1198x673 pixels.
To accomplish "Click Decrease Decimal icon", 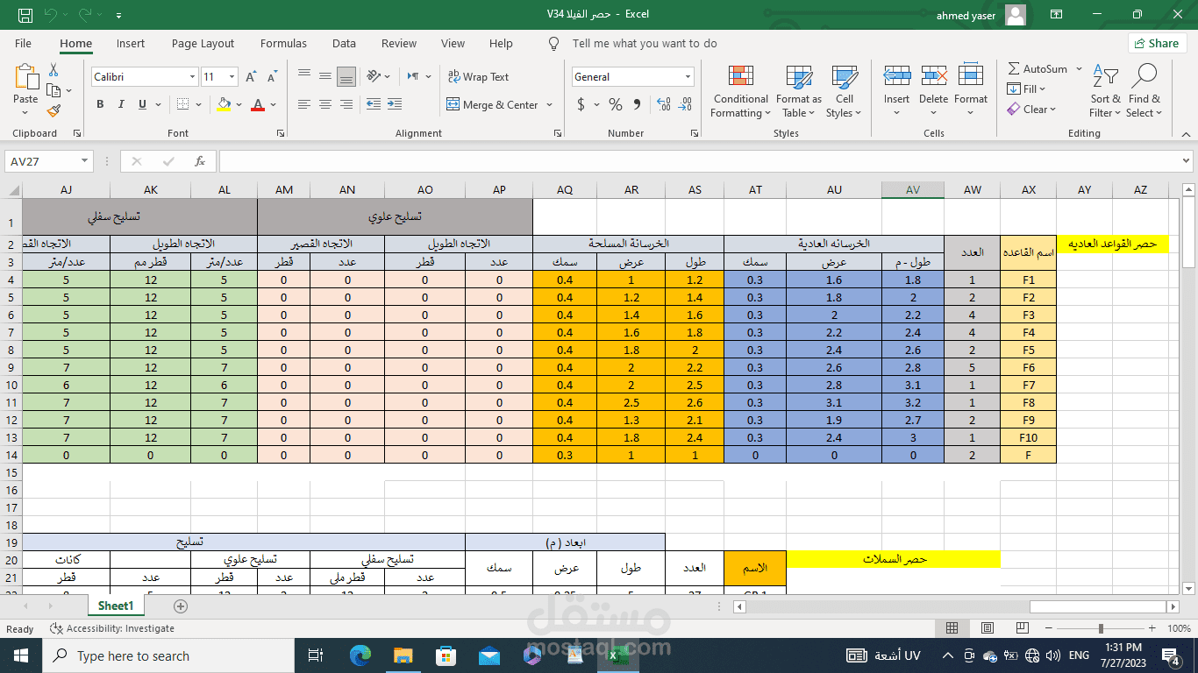I will pyautogui.click(x=687, y=105).
